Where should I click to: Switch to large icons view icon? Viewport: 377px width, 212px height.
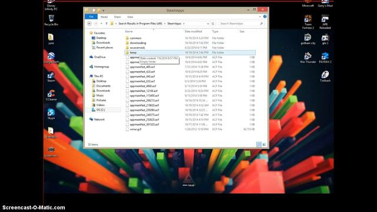point(264,144)
